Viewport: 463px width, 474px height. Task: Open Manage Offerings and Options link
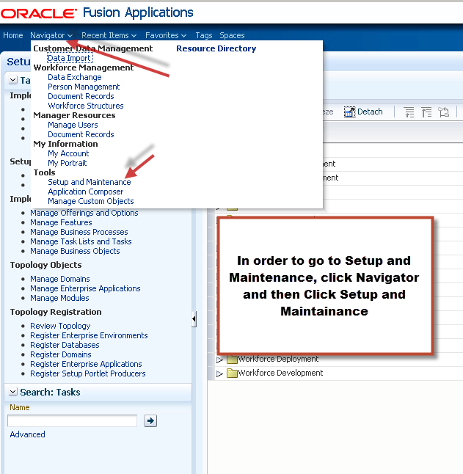pyautogui.click(x=84, y=213)
